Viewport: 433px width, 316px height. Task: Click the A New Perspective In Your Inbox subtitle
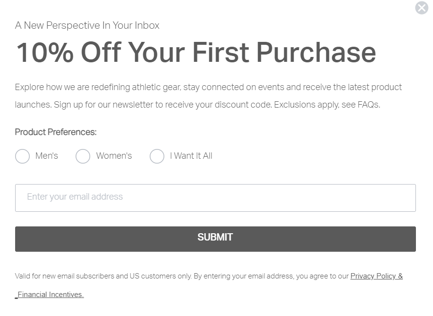tap(87, 25)
